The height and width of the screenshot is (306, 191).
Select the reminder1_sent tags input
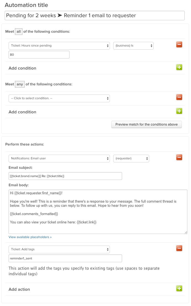[65, 259]
